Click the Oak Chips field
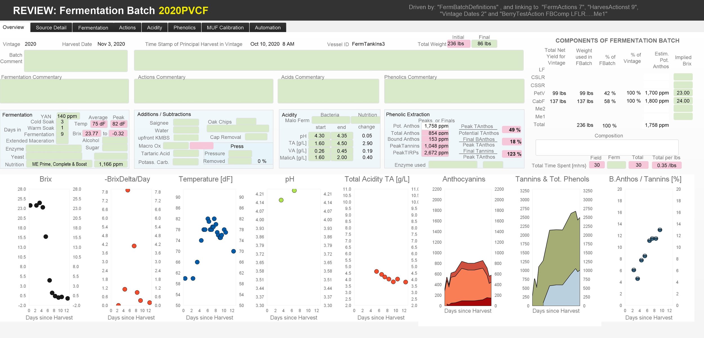 [246, 122]
